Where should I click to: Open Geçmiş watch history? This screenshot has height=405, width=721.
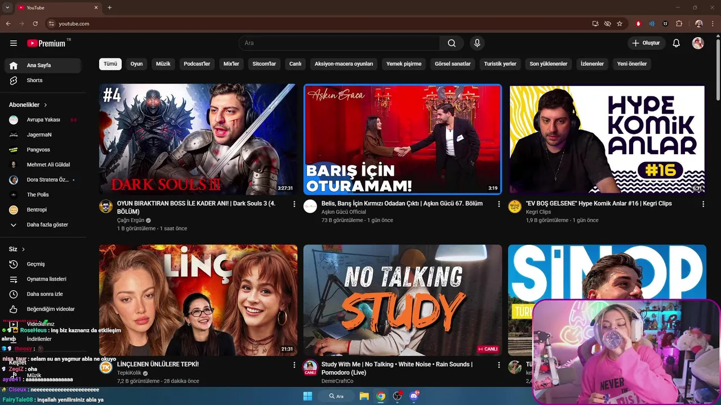click(43, 264)
